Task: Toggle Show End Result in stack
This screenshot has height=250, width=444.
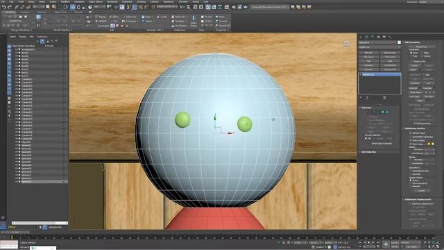Action: (x=367, y=97)
